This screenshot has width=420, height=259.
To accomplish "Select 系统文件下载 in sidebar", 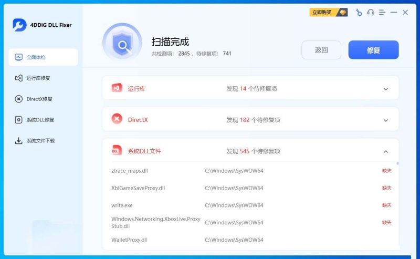I will (43, 140).
